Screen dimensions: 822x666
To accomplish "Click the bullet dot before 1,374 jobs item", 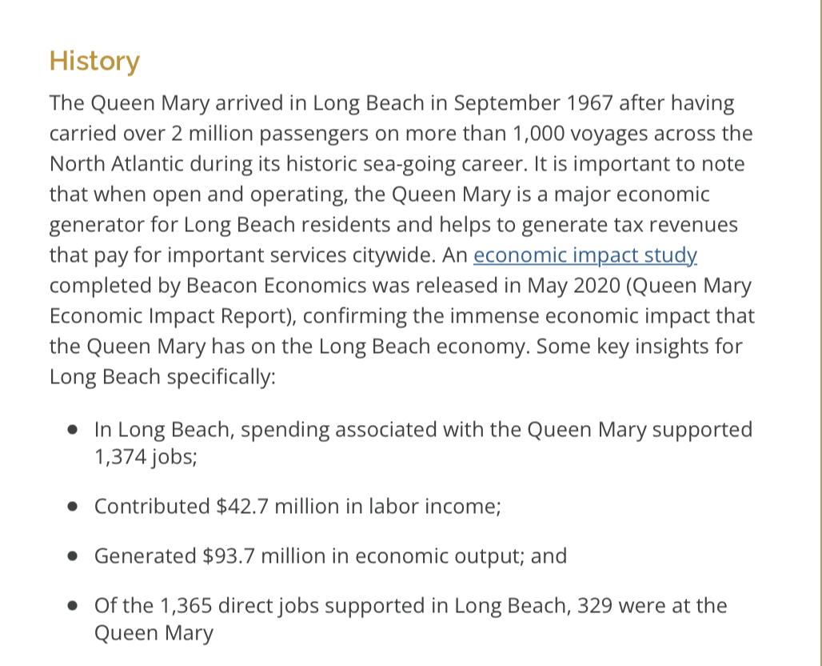I will coord(73,430).
